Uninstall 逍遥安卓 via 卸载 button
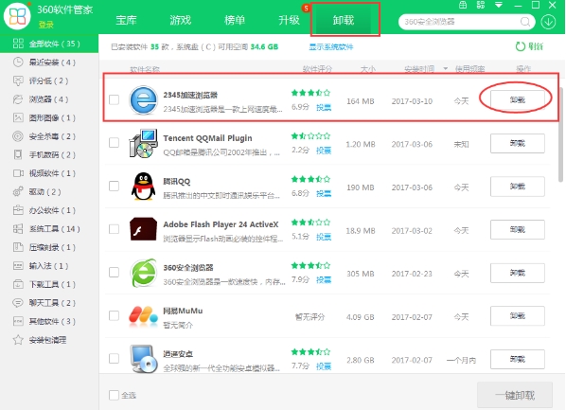Viewport: 566px width, 410px height. point(518,359)
